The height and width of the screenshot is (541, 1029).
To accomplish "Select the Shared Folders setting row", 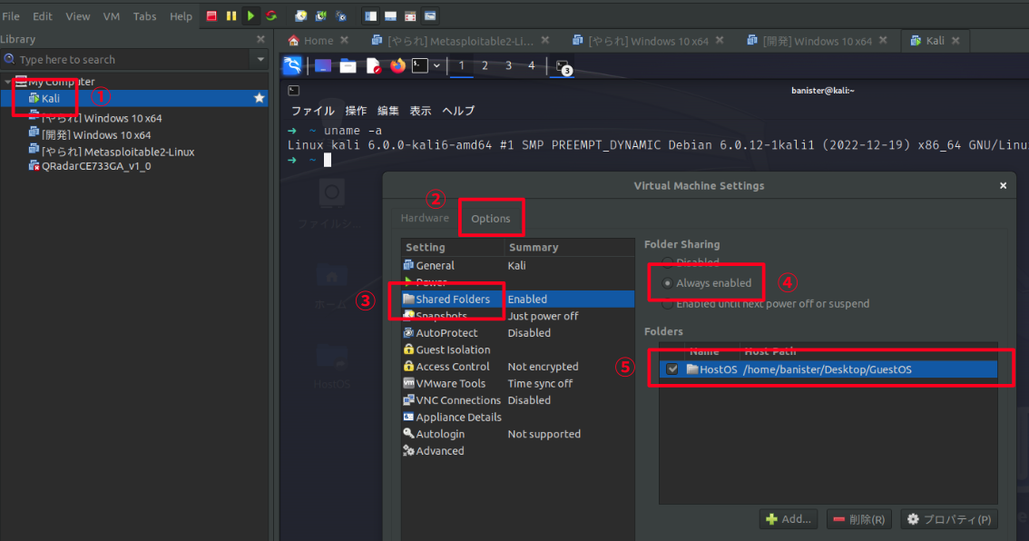I will 518,300.
